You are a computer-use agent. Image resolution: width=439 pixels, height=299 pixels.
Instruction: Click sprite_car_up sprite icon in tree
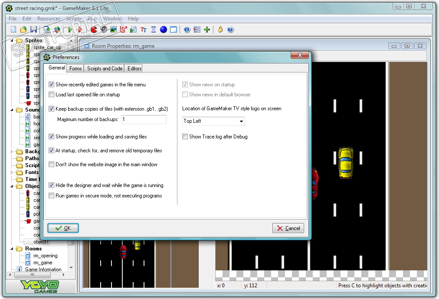point(28,47)
